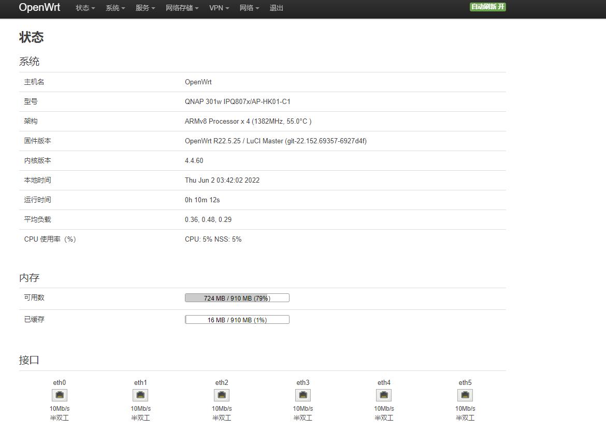Click the eth0 ethernet port icon

tap(59, 395)
